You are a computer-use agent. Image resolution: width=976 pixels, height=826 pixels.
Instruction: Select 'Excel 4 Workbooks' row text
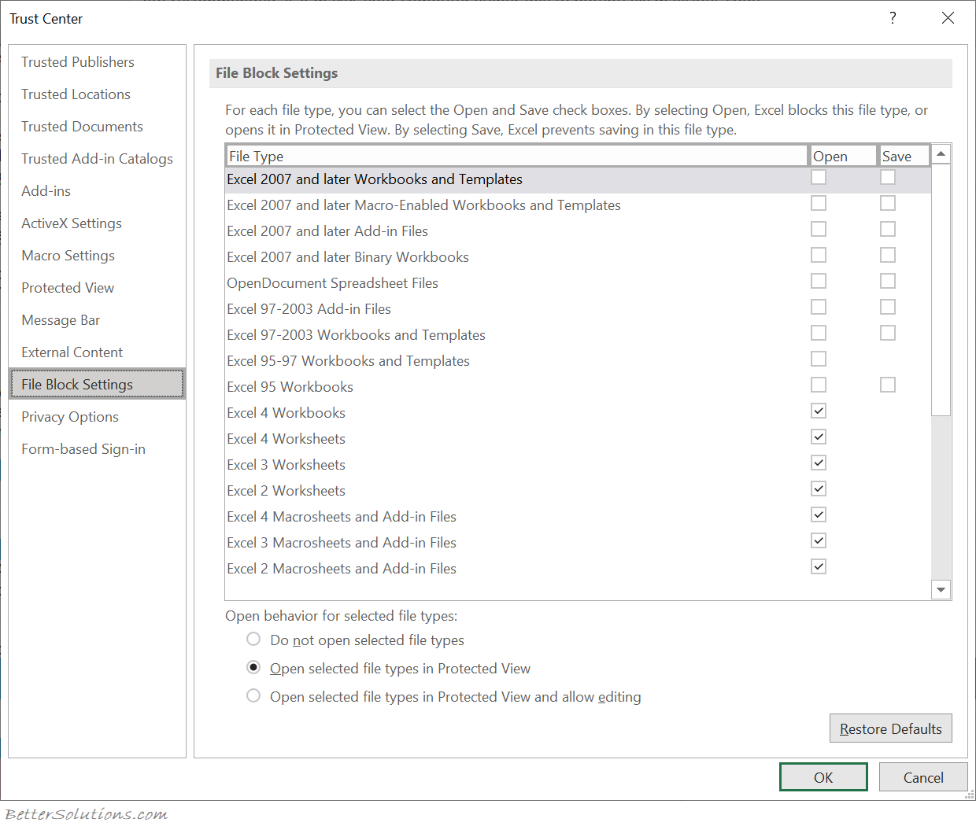click(286, 413)
